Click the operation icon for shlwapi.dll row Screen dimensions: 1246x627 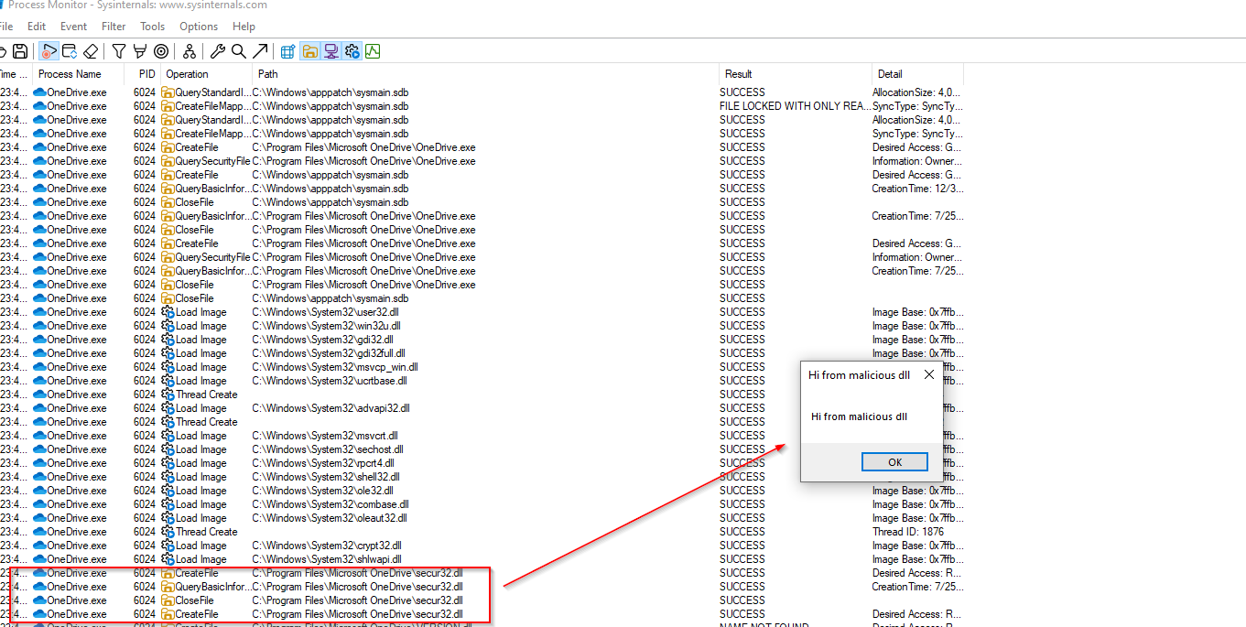tap(168, 559)
